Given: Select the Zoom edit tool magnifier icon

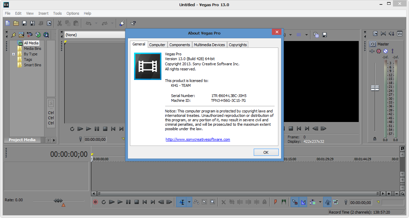Looking at the screenshot, I should point(213,202).
